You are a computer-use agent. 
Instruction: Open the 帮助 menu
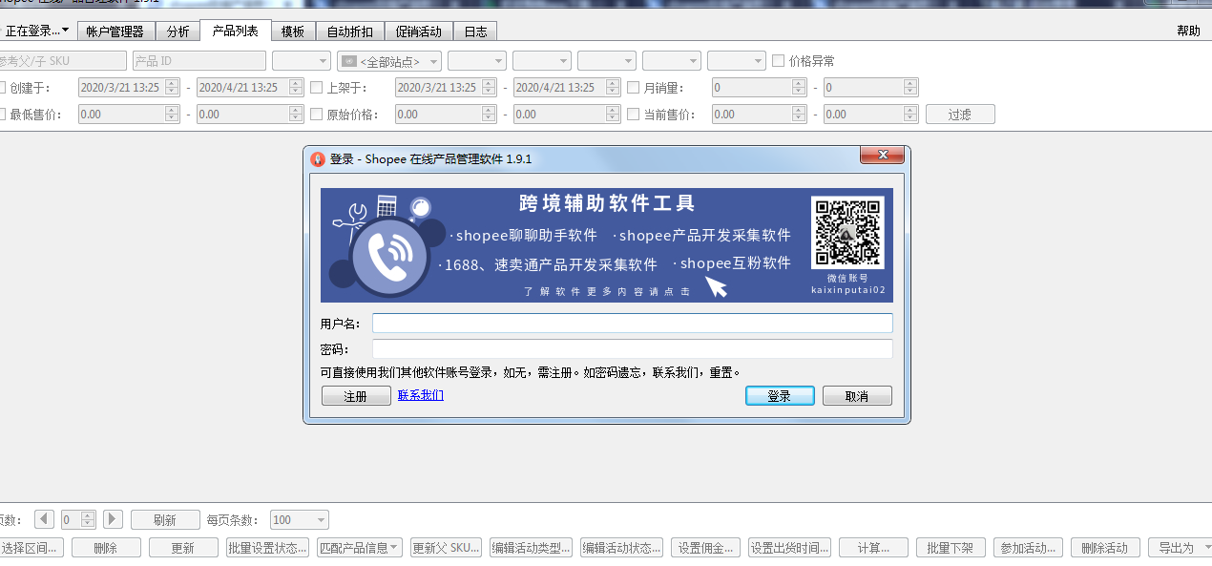point(1189,31)
